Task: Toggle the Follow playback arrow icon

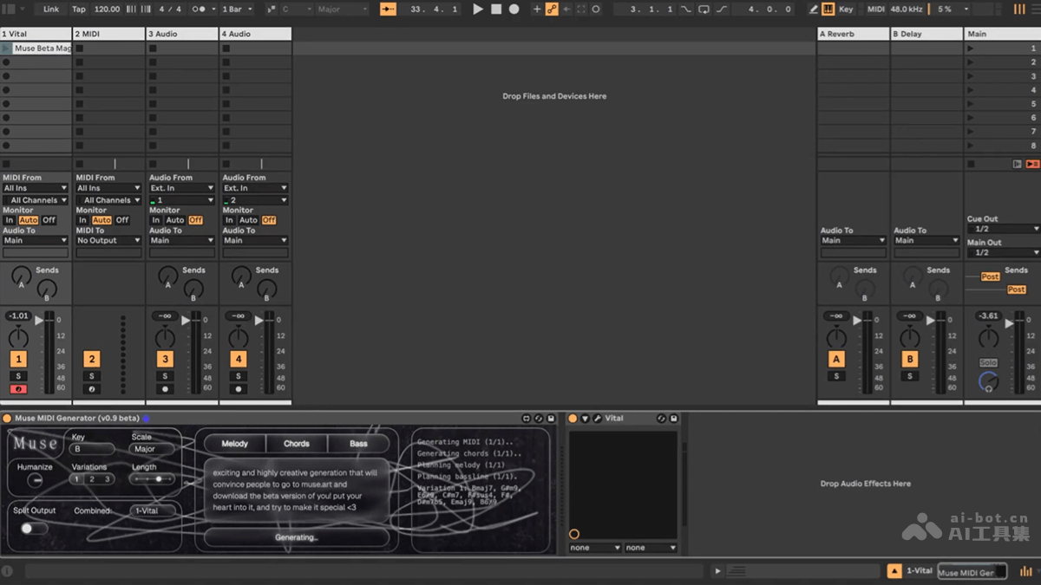Action: point(388,10)
